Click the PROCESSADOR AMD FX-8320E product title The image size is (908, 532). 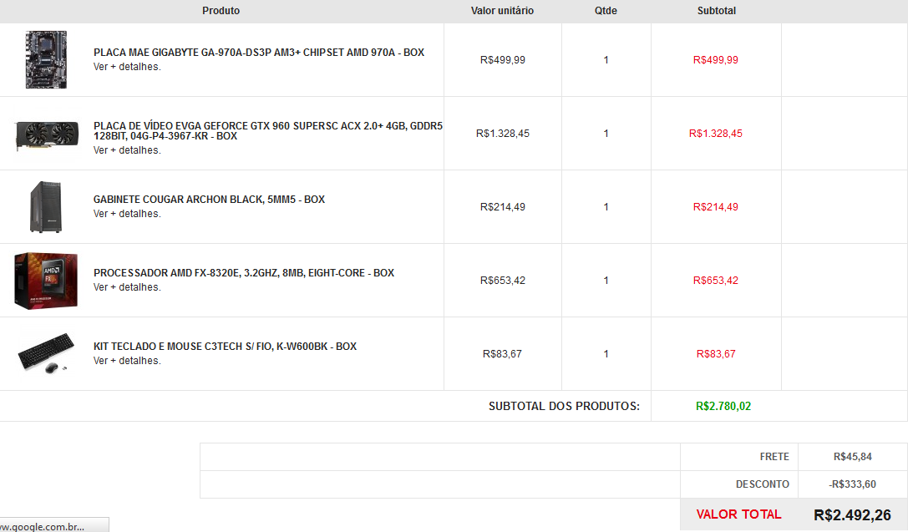point(244,272)
